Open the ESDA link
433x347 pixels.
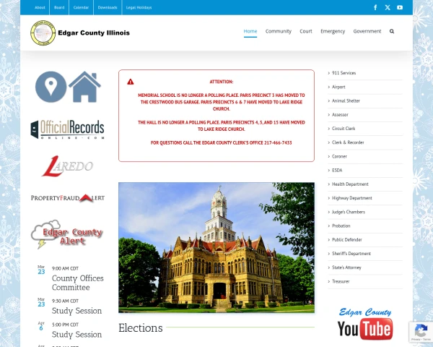(337, 170)
